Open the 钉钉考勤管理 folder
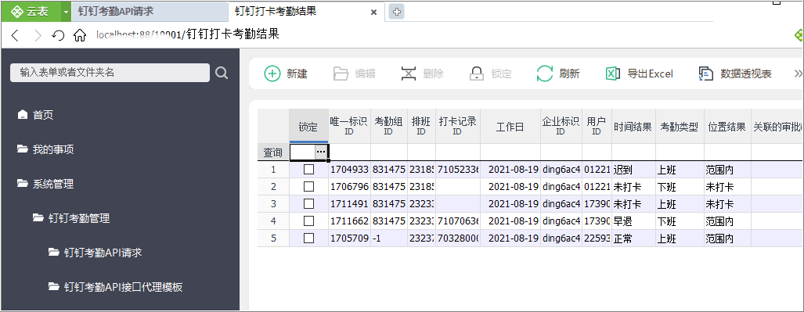 click(71, 218)
